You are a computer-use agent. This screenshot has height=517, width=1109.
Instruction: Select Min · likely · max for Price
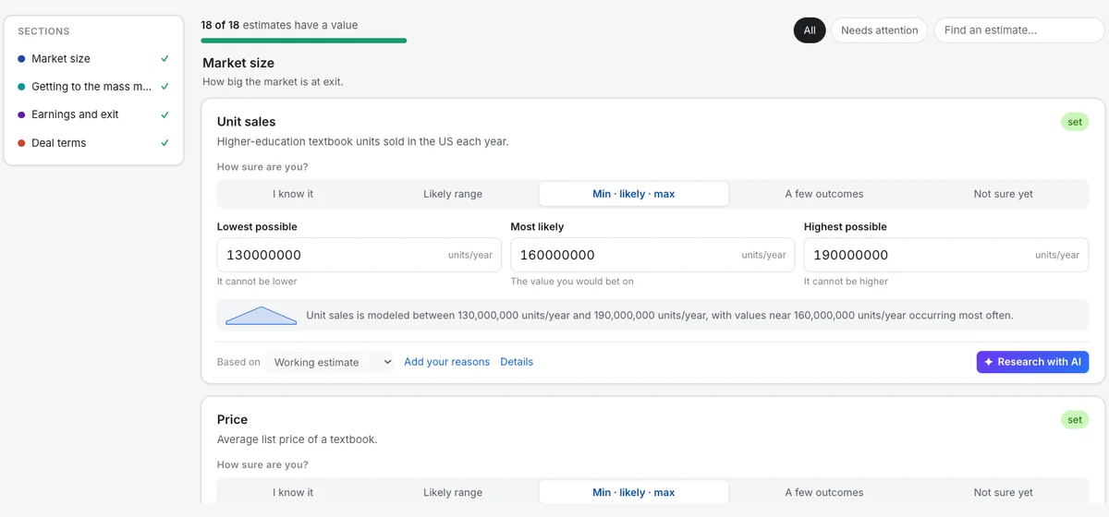coord(634,492)
